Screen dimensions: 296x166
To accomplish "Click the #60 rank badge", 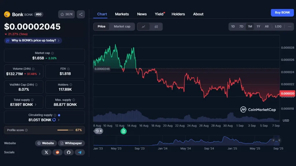I will click(x=38, y=14).
